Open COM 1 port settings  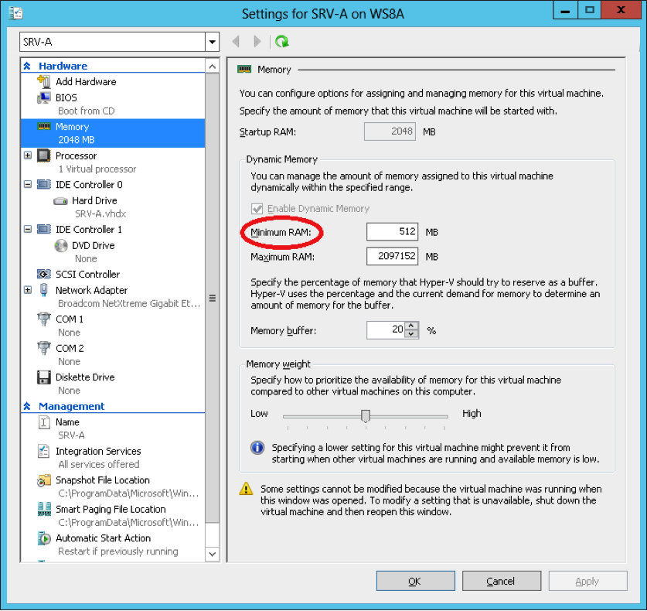click(x=70, y=318)
